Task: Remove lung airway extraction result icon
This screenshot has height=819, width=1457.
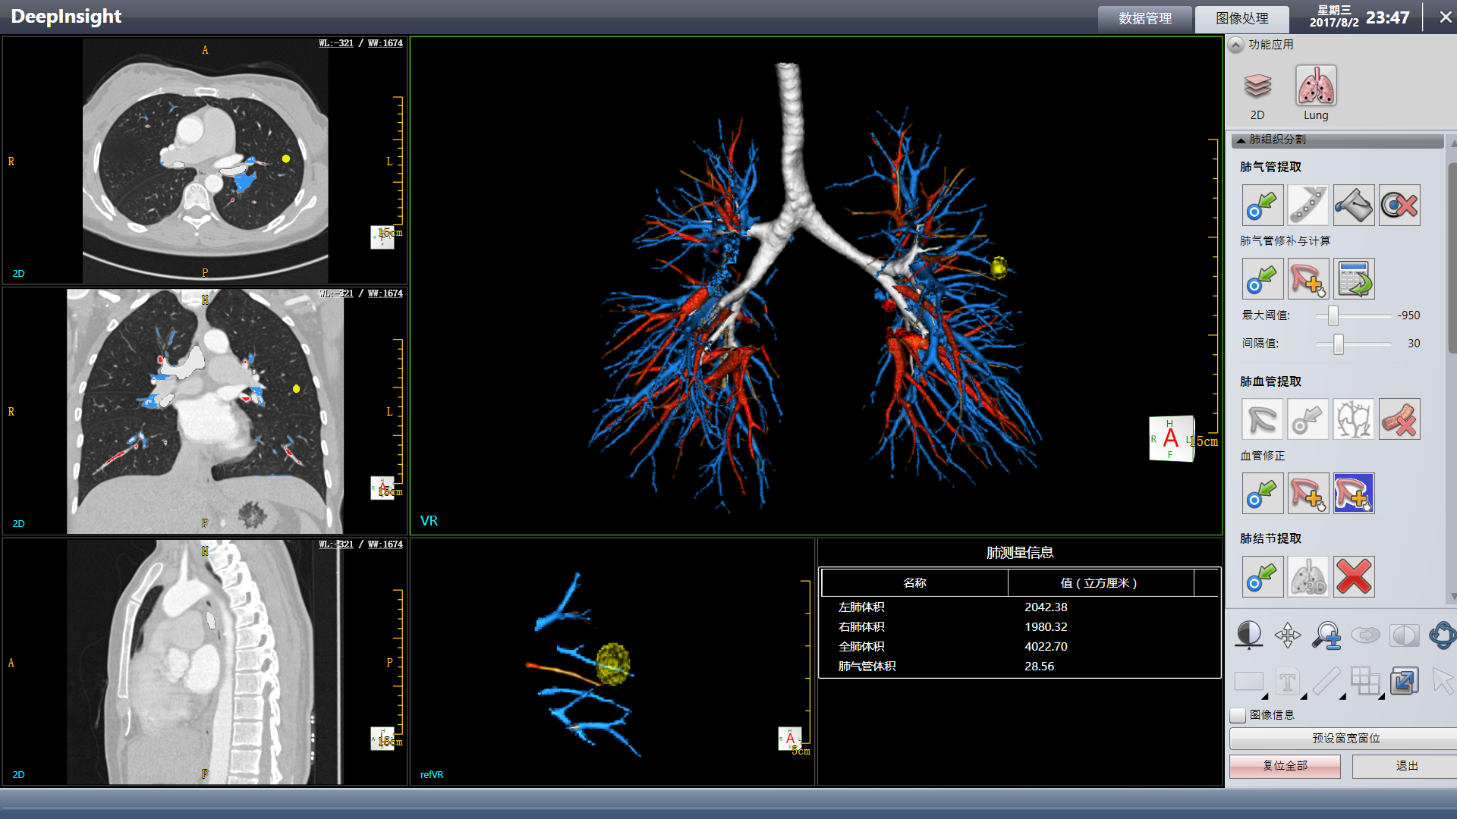Action: (x=1399, y=205)
